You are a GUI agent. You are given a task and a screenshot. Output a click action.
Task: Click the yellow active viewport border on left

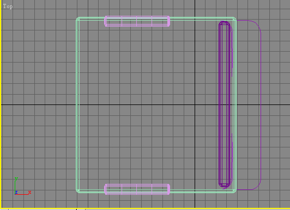click(1, 105)
